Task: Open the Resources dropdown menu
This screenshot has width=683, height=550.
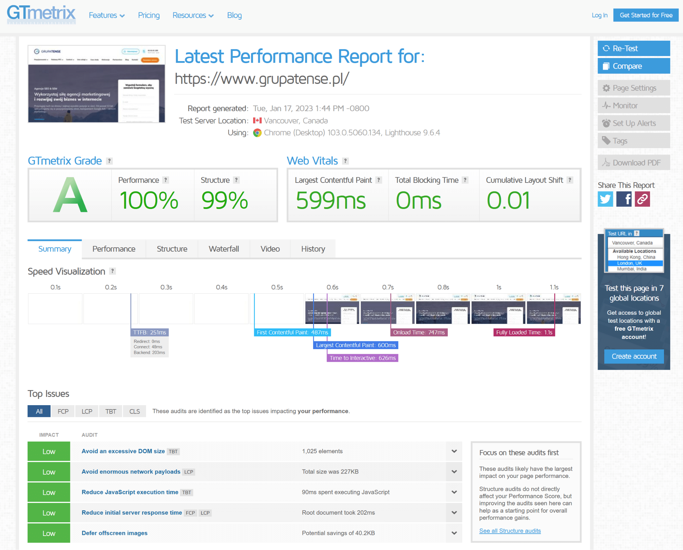Action: click(x=193, y=15)
